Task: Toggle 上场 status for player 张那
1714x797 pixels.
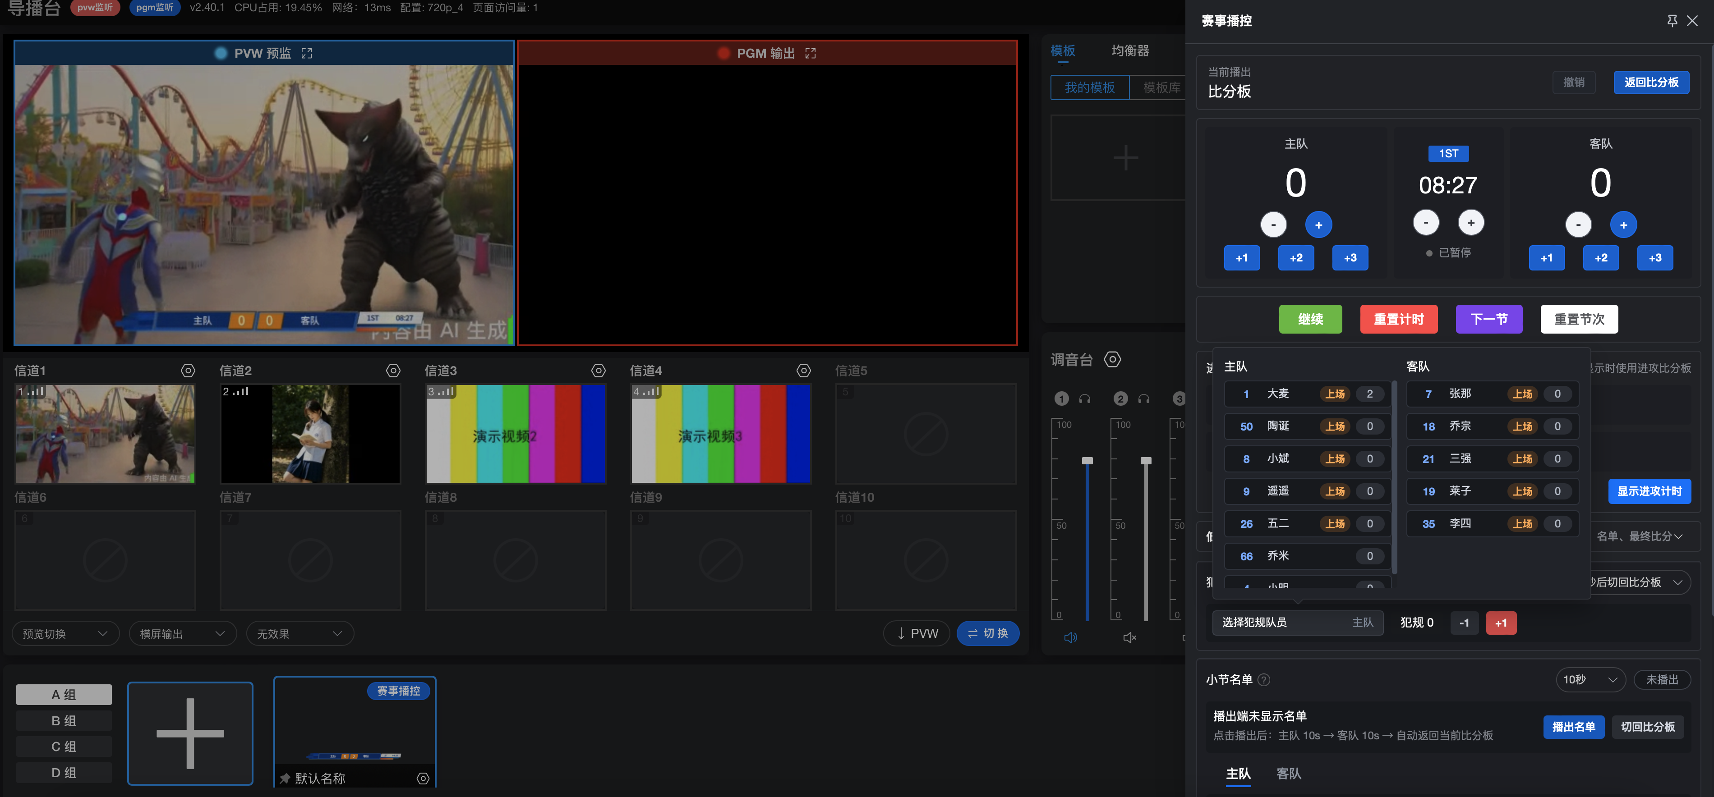Action: (x=1522, y=394)
